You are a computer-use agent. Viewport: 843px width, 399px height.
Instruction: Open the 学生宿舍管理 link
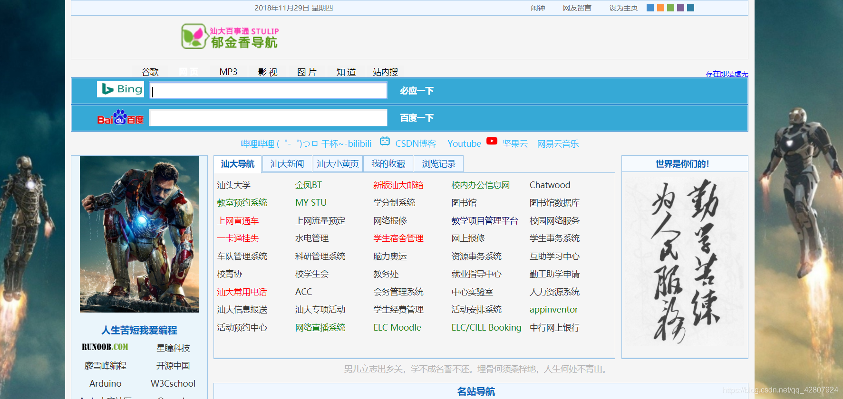click(398, 238)
